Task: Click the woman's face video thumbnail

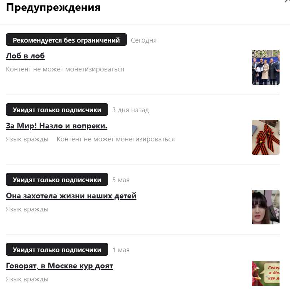Action: 265,207
